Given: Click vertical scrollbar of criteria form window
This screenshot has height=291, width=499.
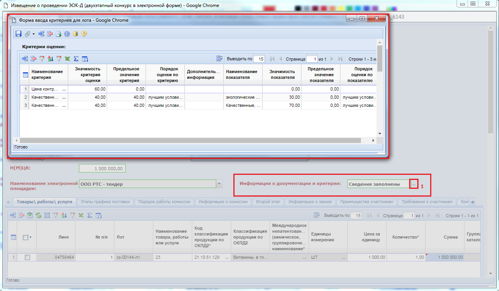Looking at the screenshot, I should pos(380,58).
